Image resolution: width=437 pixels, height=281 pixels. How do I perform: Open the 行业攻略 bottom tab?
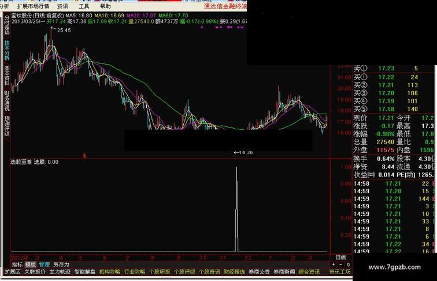(134, 272)
